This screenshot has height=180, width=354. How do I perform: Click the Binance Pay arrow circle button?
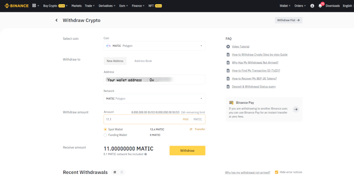[x=296, y=109]
